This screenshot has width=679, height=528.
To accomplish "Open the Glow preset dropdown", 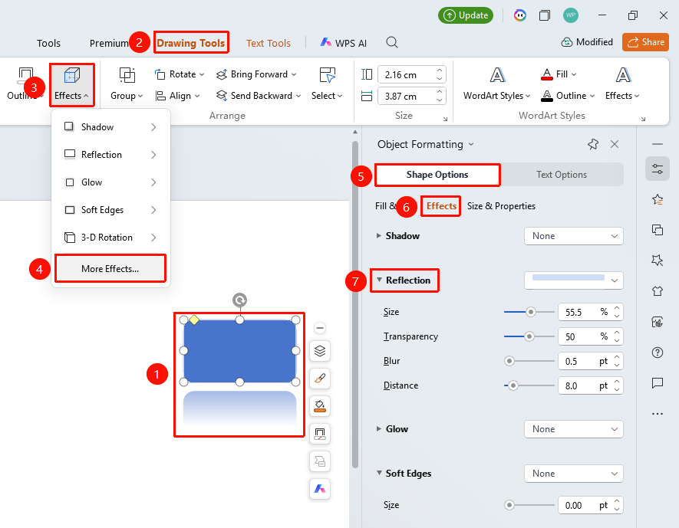I will pyautogui.click(x=574, y=429).
